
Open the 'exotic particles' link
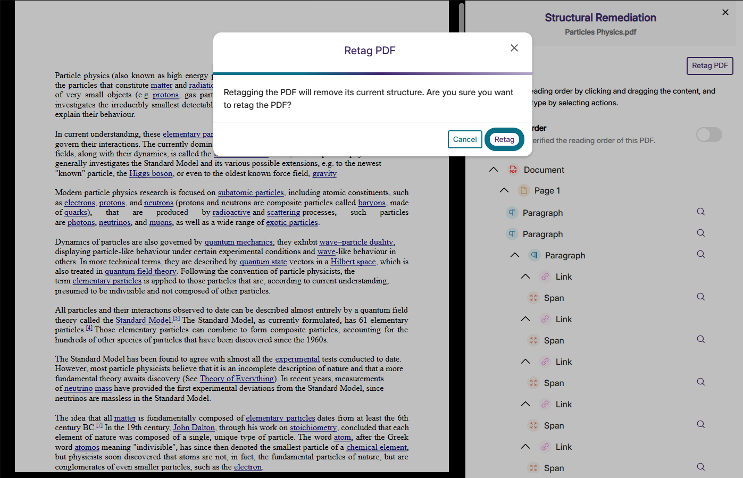[x=292, y=222]
